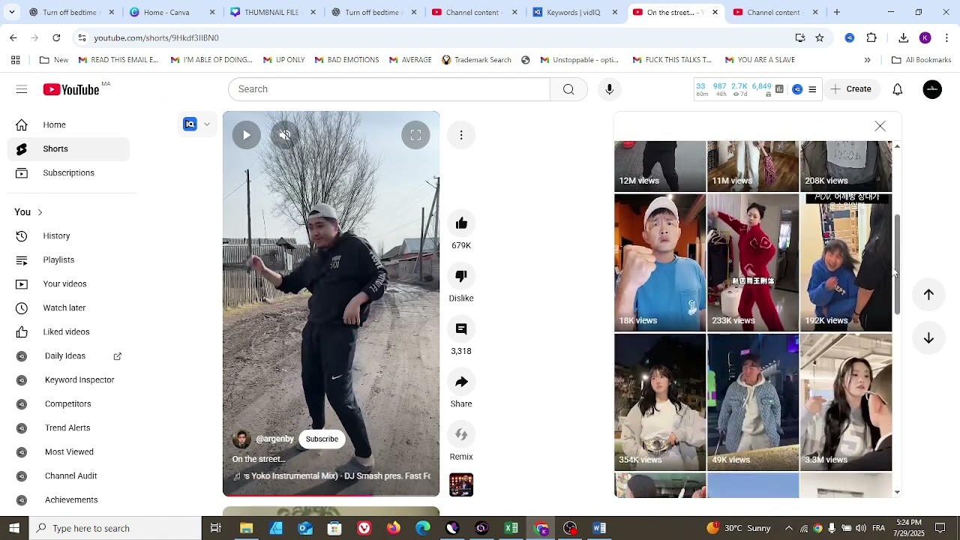Image resolution: width=960 pixels, height=540 pixels.
Task: Open Liked videos list
Action: (68, 332)
